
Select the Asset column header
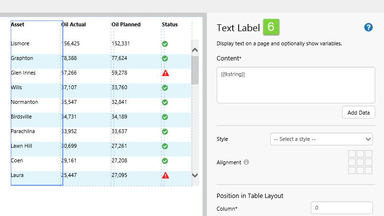click(x=18, y=24)
